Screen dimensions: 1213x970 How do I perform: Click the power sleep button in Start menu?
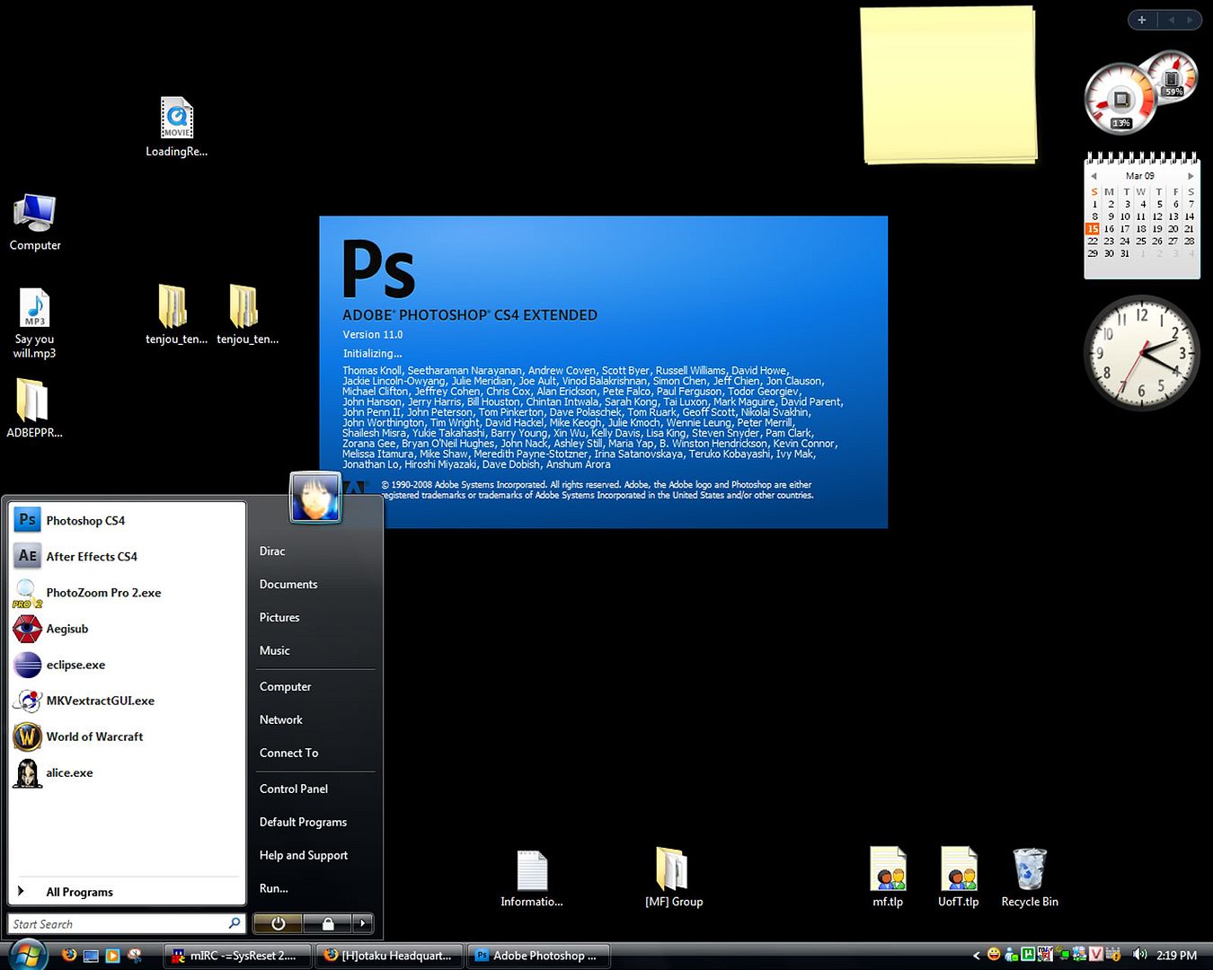(x=279, y=922)
